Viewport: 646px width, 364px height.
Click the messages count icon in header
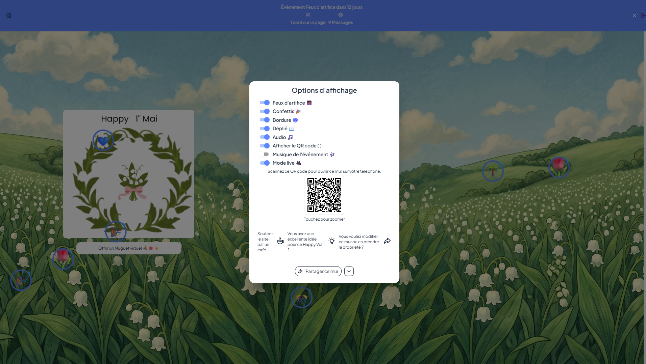pos(341,15)
